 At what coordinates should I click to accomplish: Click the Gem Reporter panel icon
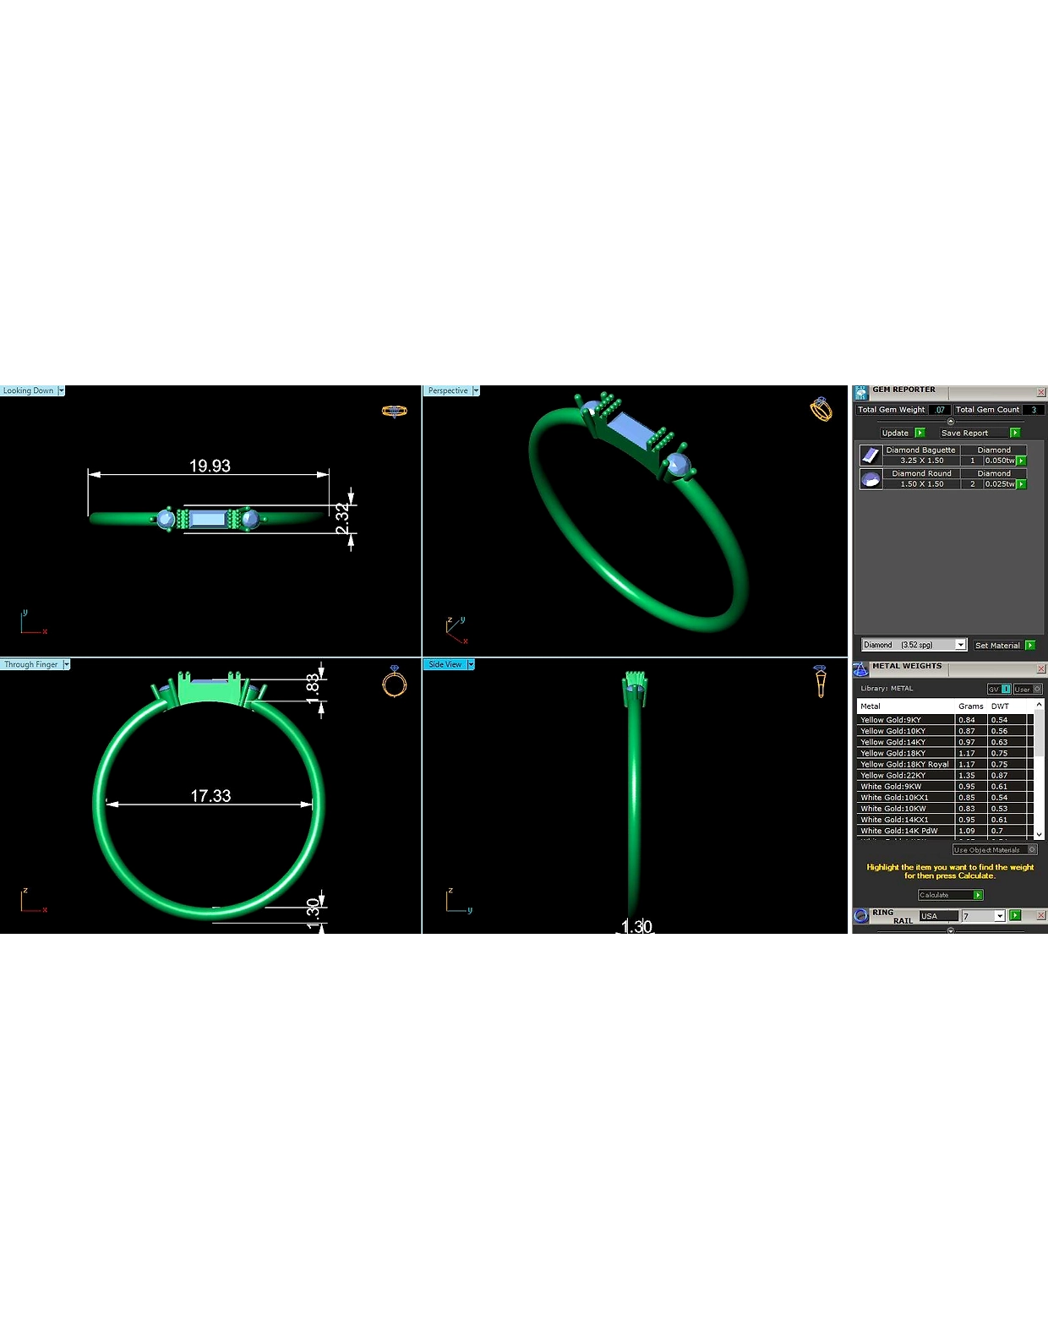pyautogui.click(x=861, y=392)
